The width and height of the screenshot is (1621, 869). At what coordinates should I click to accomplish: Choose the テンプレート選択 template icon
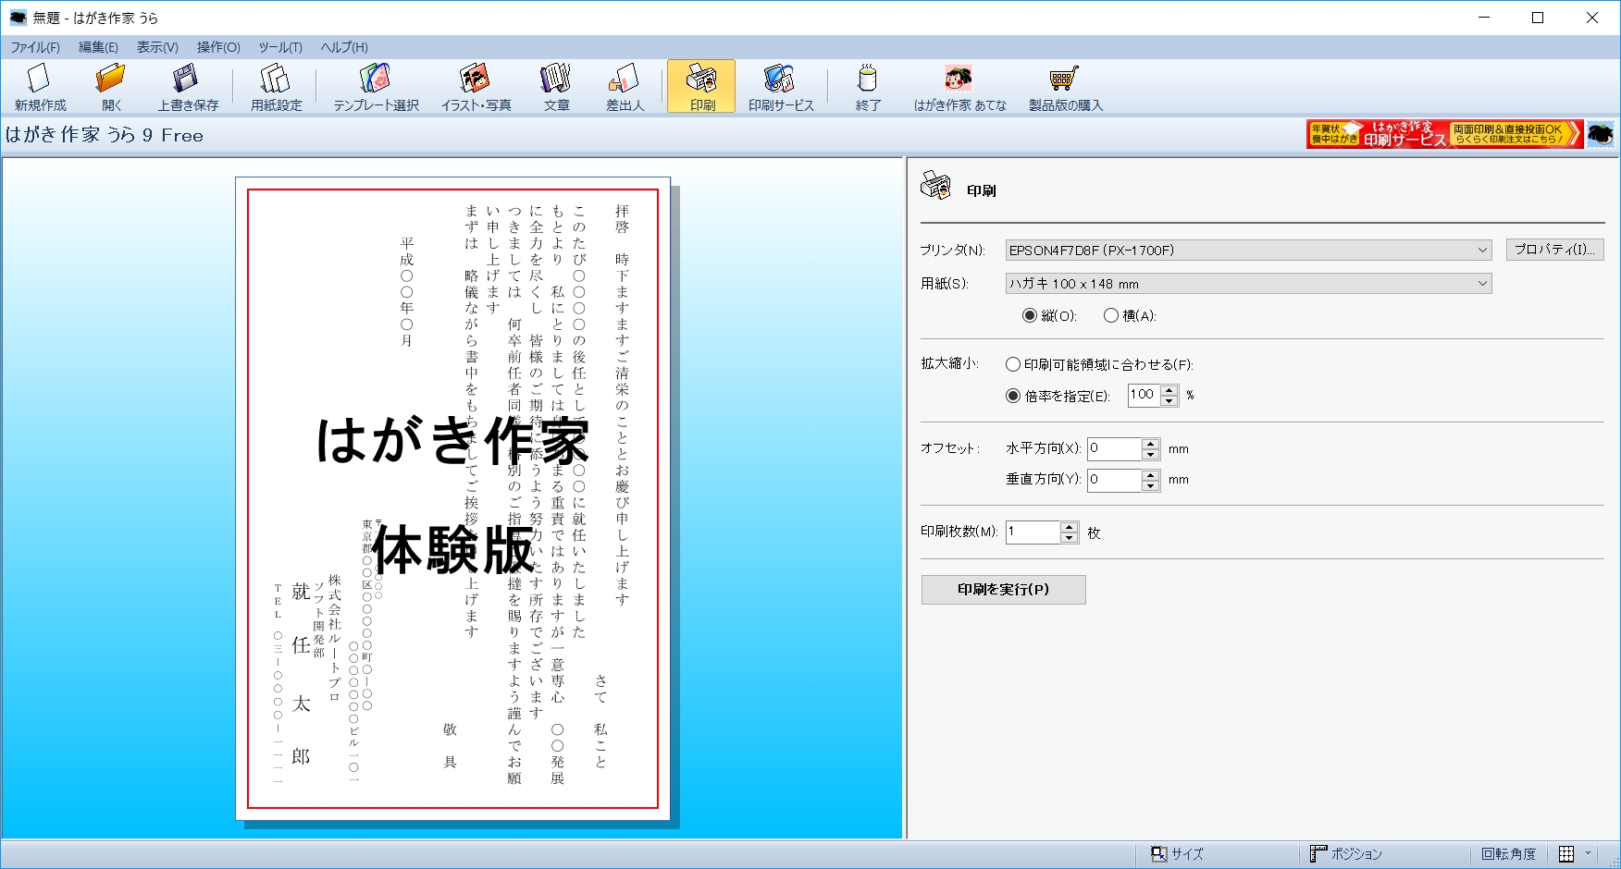(x=376, y=79)
